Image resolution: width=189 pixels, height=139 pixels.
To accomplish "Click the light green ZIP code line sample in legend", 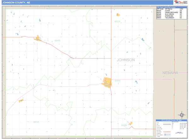I will [167, 126].
